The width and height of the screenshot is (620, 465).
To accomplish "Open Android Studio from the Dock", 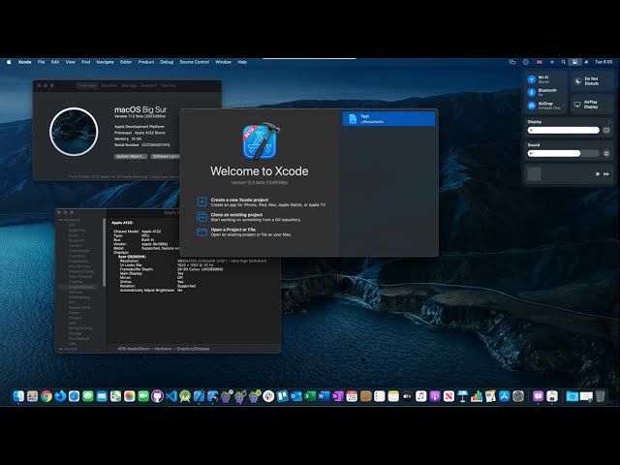I will [x=185, y=396].
